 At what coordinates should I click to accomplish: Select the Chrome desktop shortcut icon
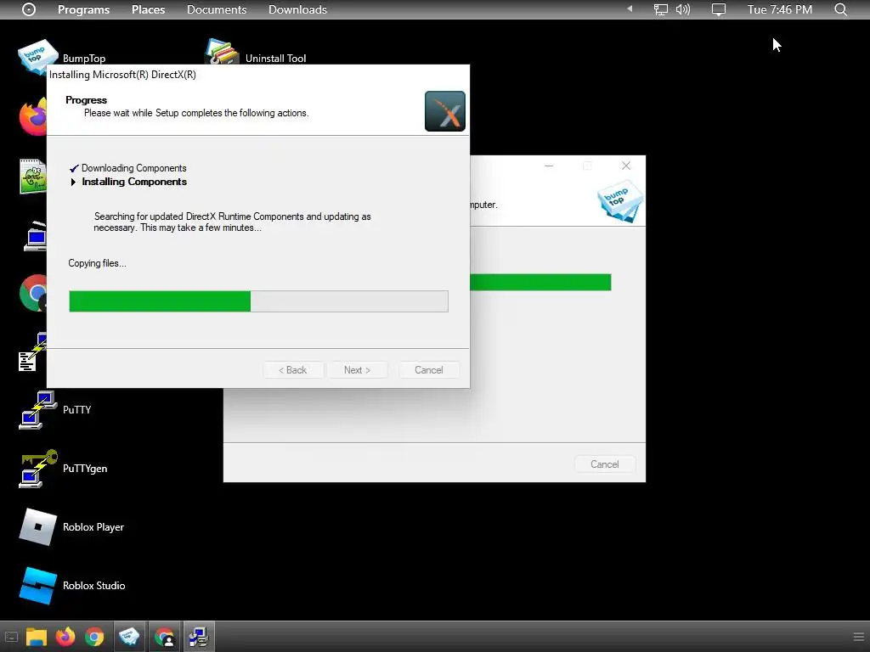click(x=33, y=293)
